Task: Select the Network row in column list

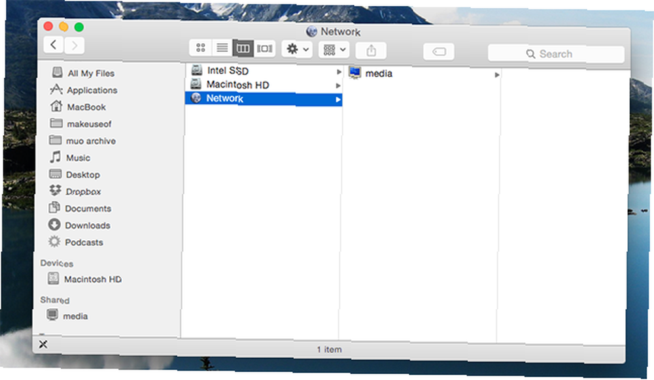Action: point(264,99)
